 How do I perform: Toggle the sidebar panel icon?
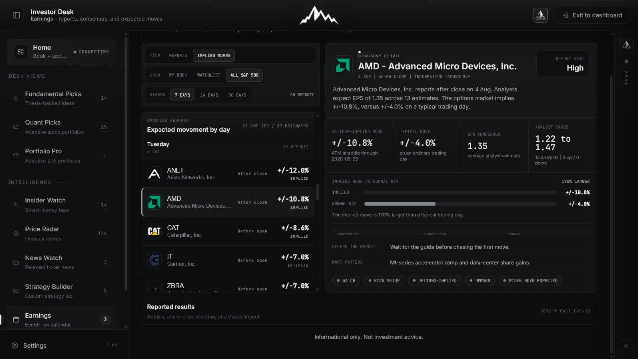coord(16,15)
